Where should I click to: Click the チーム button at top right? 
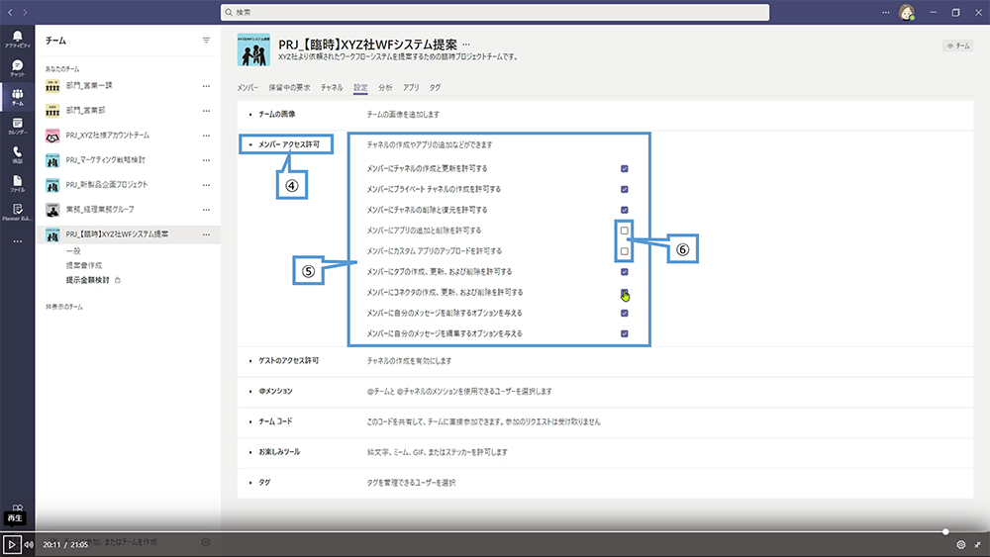pos(957,46)
